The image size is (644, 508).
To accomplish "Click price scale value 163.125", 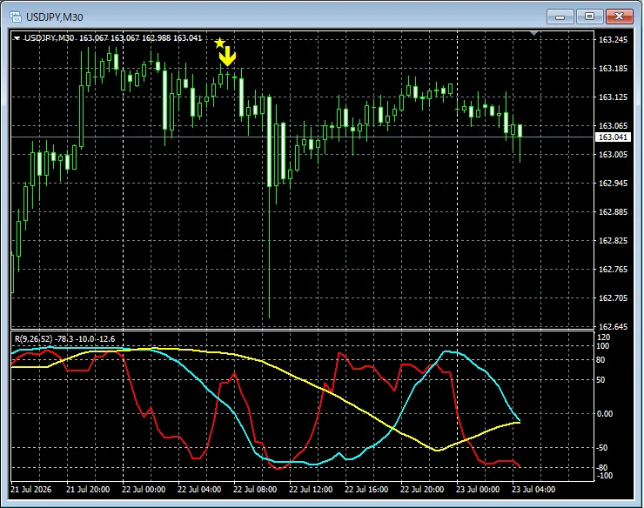I will (x=613, y=97).
